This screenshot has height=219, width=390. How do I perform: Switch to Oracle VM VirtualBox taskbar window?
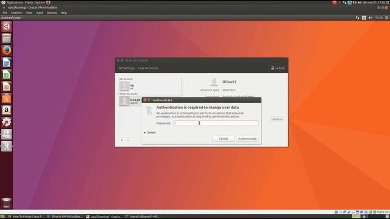click(x=66, y=217)
